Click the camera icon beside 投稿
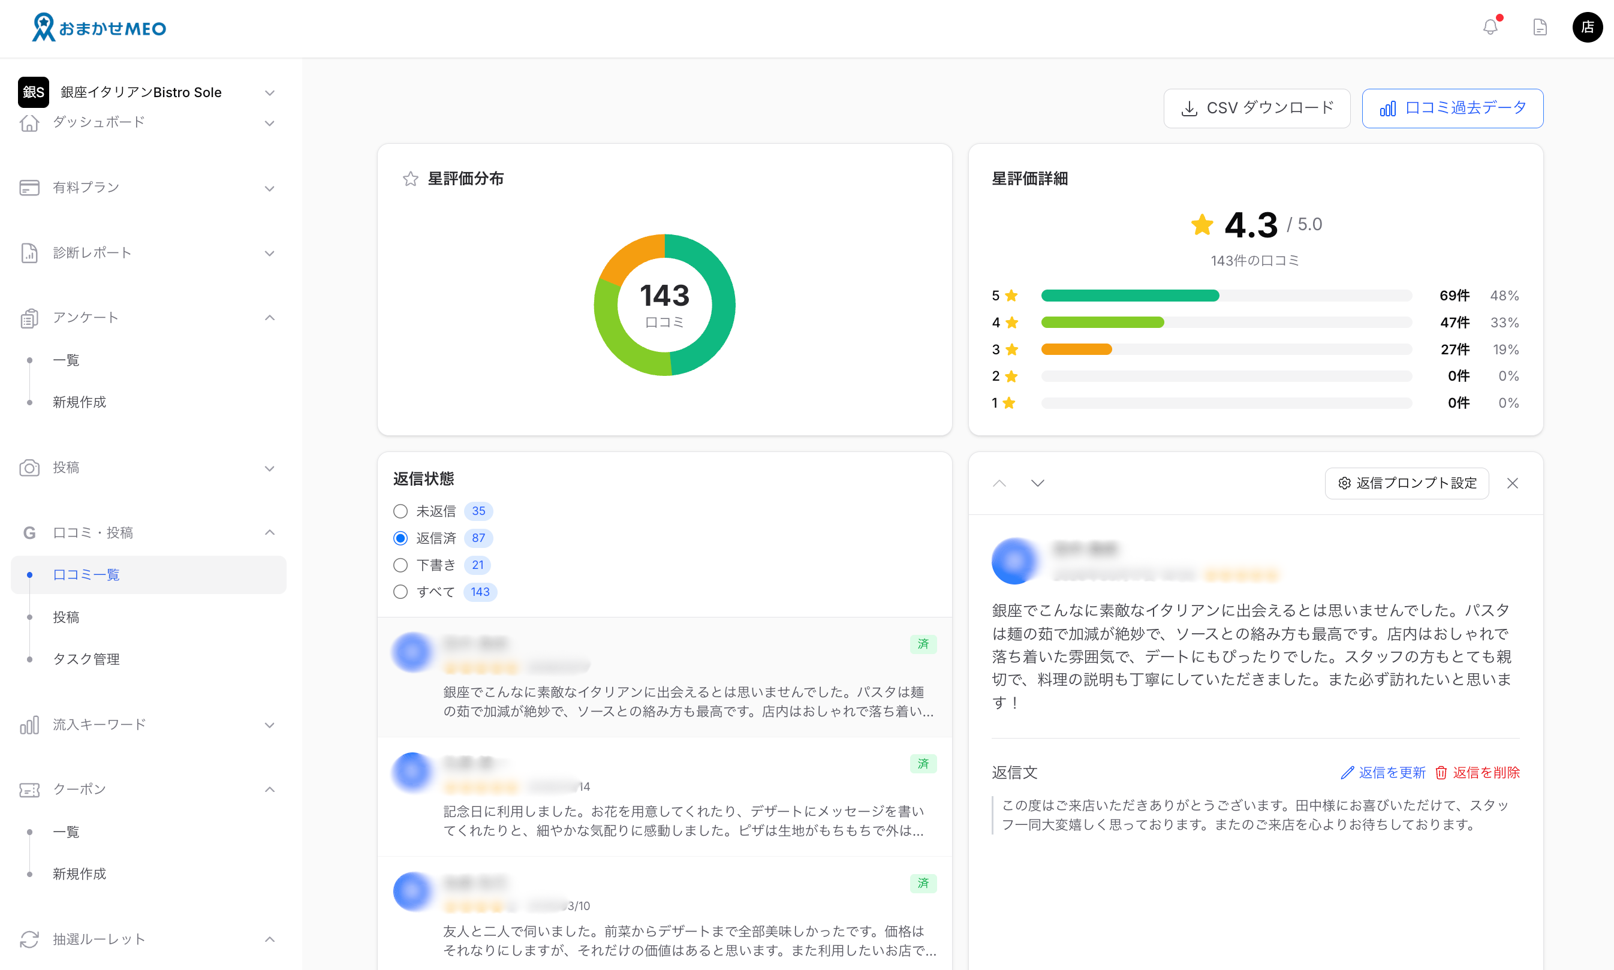The width and height of the screenshot is (1614, 970). pyautogui.click(x=29, y=468)
